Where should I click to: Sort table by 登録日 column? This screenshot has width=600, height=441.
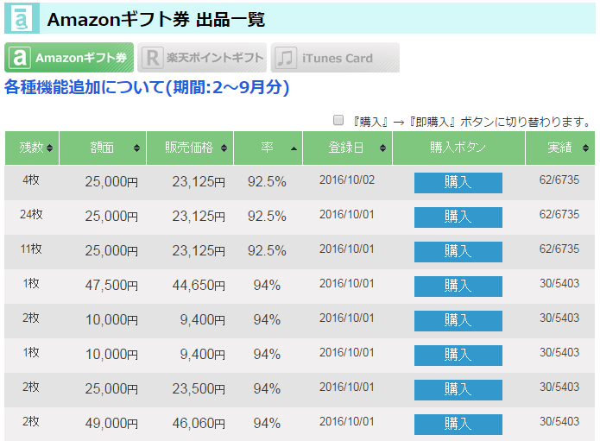coord(347,148)
